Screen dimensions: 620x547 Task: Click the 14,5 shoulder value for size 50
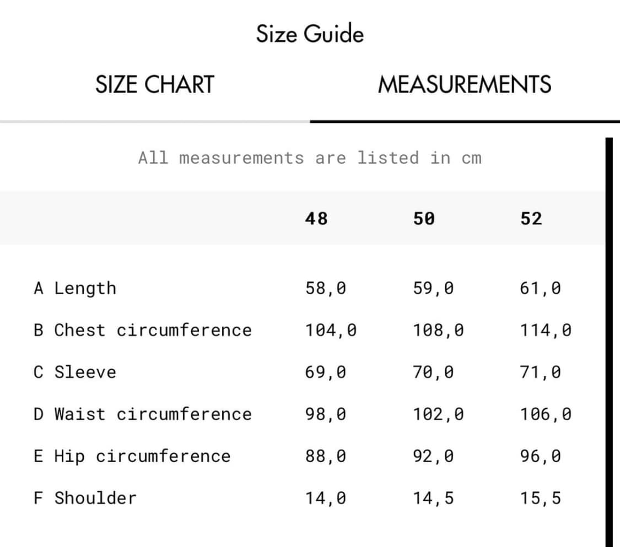click(x=433, y=498)
